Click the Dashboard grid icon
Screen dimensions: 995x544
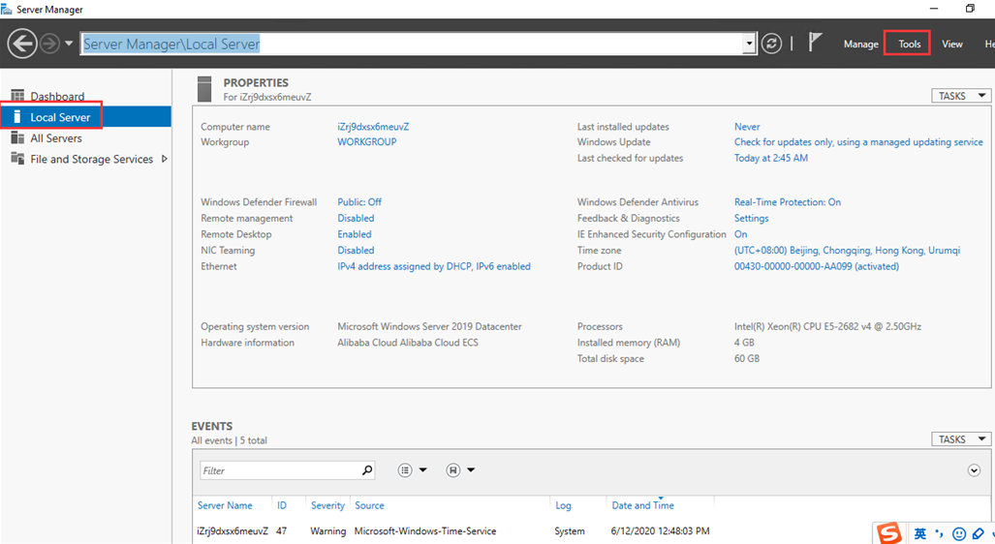[17, 96]
